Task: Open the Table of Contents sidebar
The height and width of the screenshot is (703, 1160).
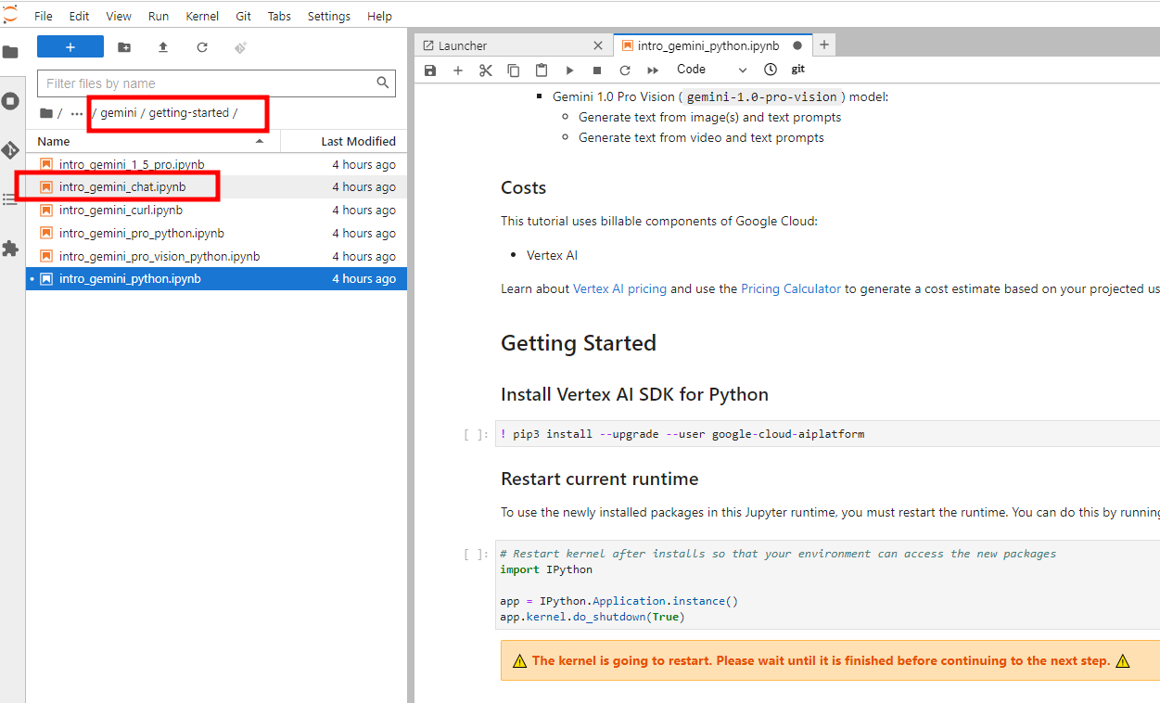Action: 10,199
